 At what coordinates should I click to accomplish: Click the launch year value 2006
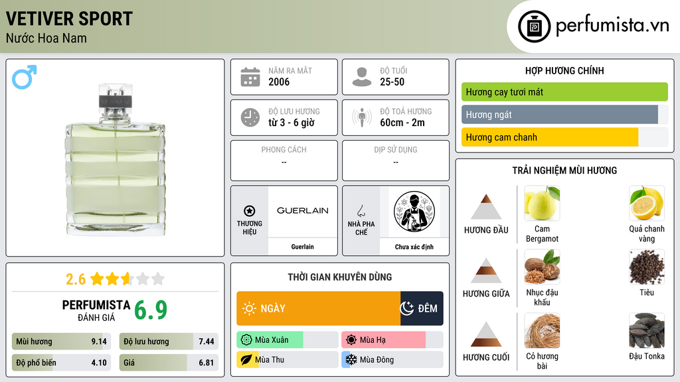[x=279, y=82]
